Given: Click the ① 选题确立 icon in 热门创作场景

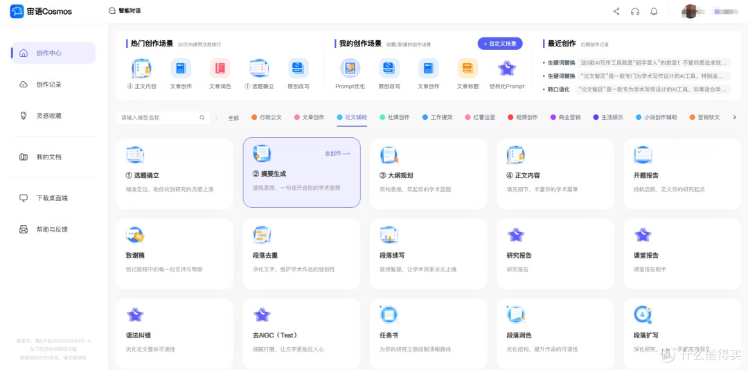Looking at the screenshot, I should (259, 69).
